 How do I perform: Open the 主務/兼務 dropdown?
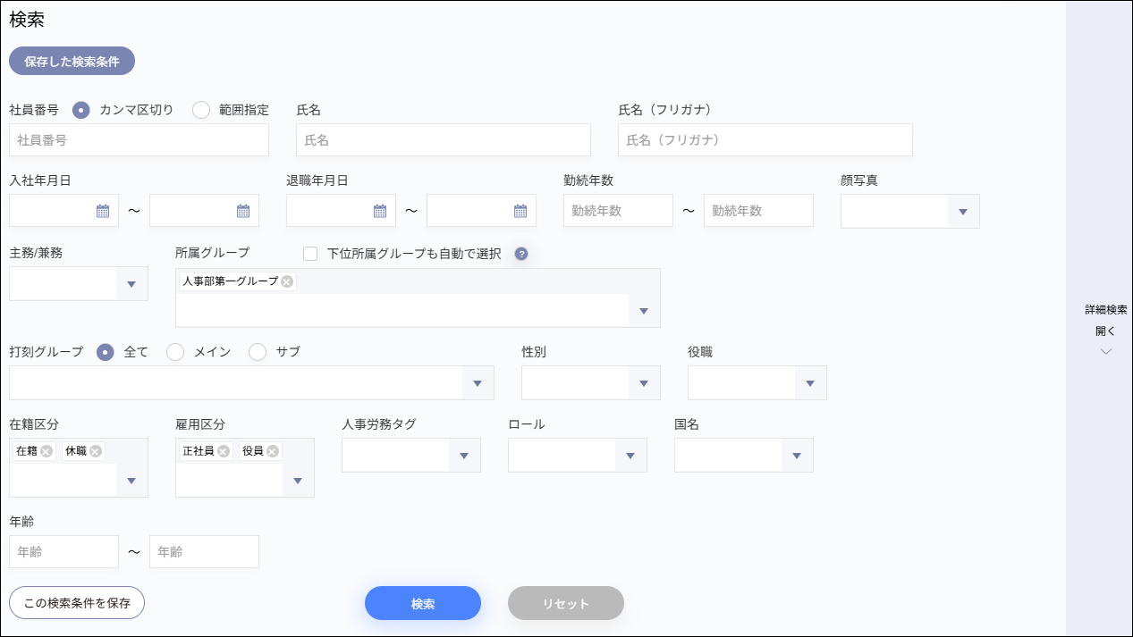[131, 282]
